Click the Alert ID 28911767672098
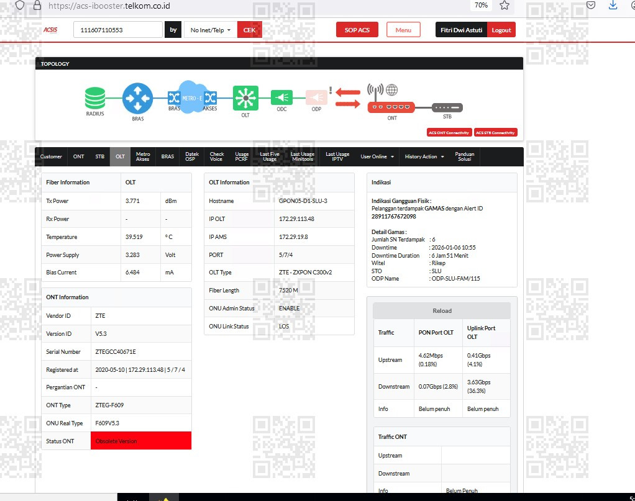 pos(394,217)
